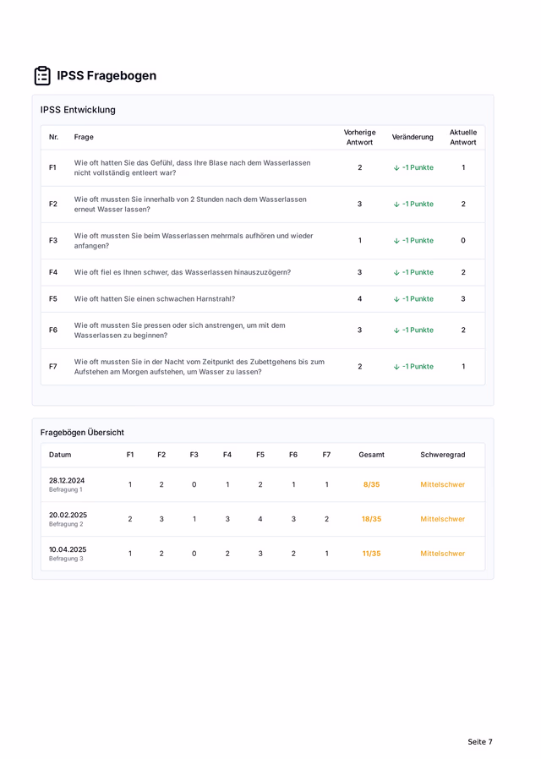Viewport: 541px width, 759px height.
Task: Select the IPSS Entwicklung section title
Action: pyautogui.click(x=78, y=110)
